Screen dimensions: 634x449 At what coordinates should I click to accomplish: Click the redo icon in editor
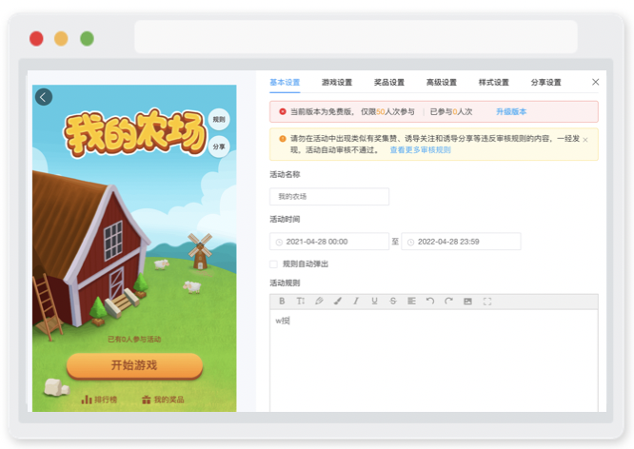pos(448,302)
